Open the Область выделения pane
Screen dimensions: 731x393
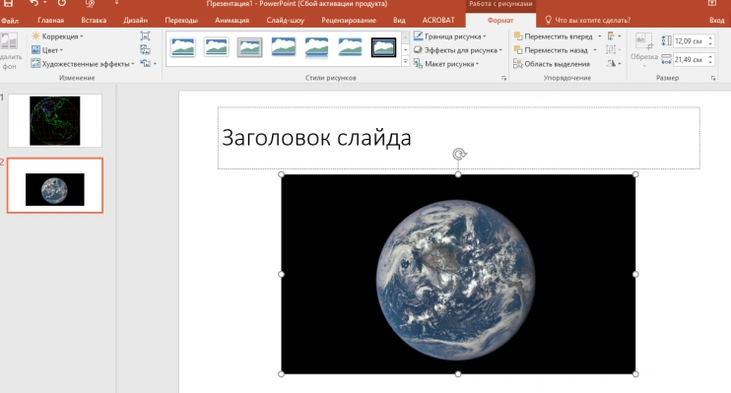tap(552, 64)
